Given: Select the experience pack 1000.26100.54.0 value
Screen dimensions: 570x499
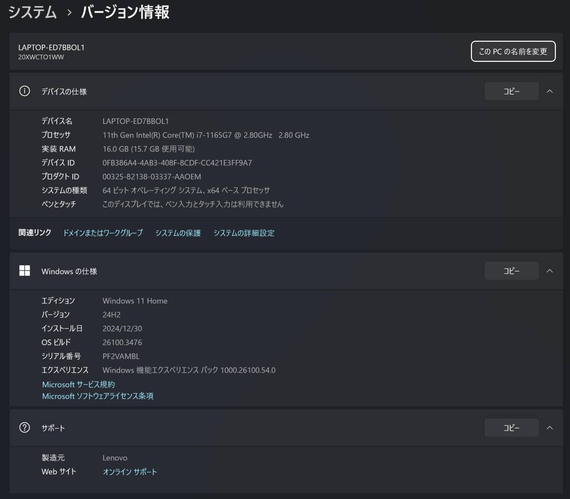Looking at the screenshot, I should click(x=189, y=370).
